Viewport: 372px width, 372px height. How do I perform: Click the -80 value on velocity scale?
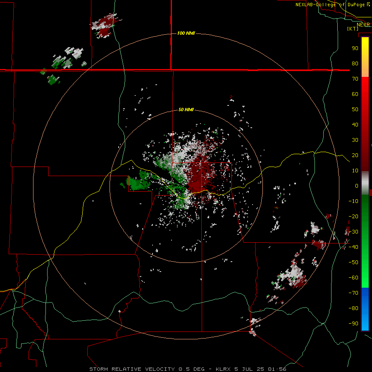click(x=353, y=308)
